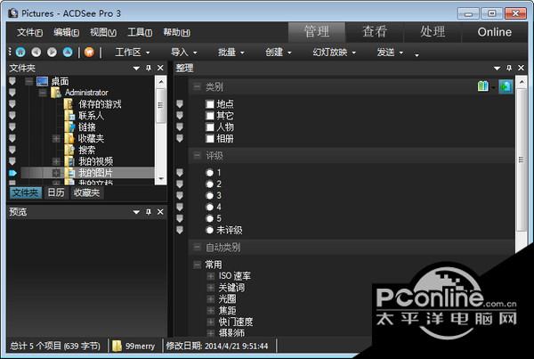Open the 导入 dropdown
This screenshot has width=534, height=359.
click(184, 53)
